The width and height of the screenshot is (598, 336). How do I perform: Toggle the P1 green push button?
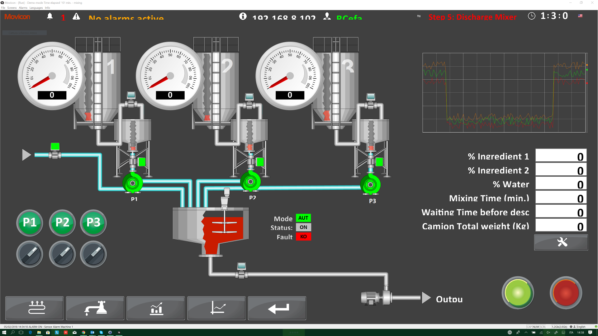tap(30, 223)
